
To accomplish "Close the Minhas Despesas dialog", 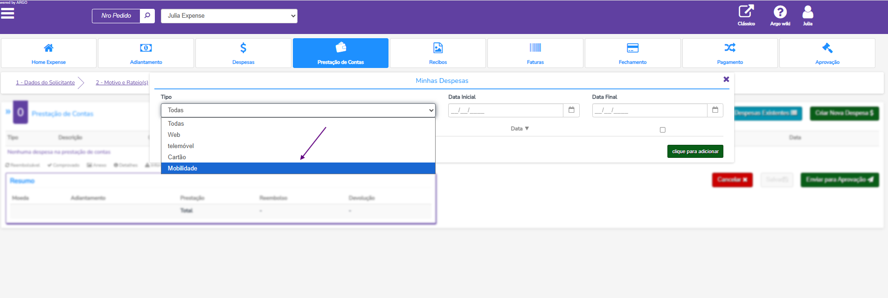I will (726, 80).
